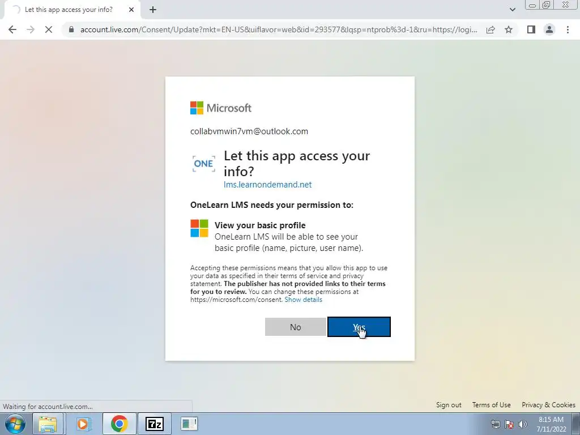Click the forward navigation arrow
The height and width of the screenshot is (435, 580).
click(x=31, y=29)
